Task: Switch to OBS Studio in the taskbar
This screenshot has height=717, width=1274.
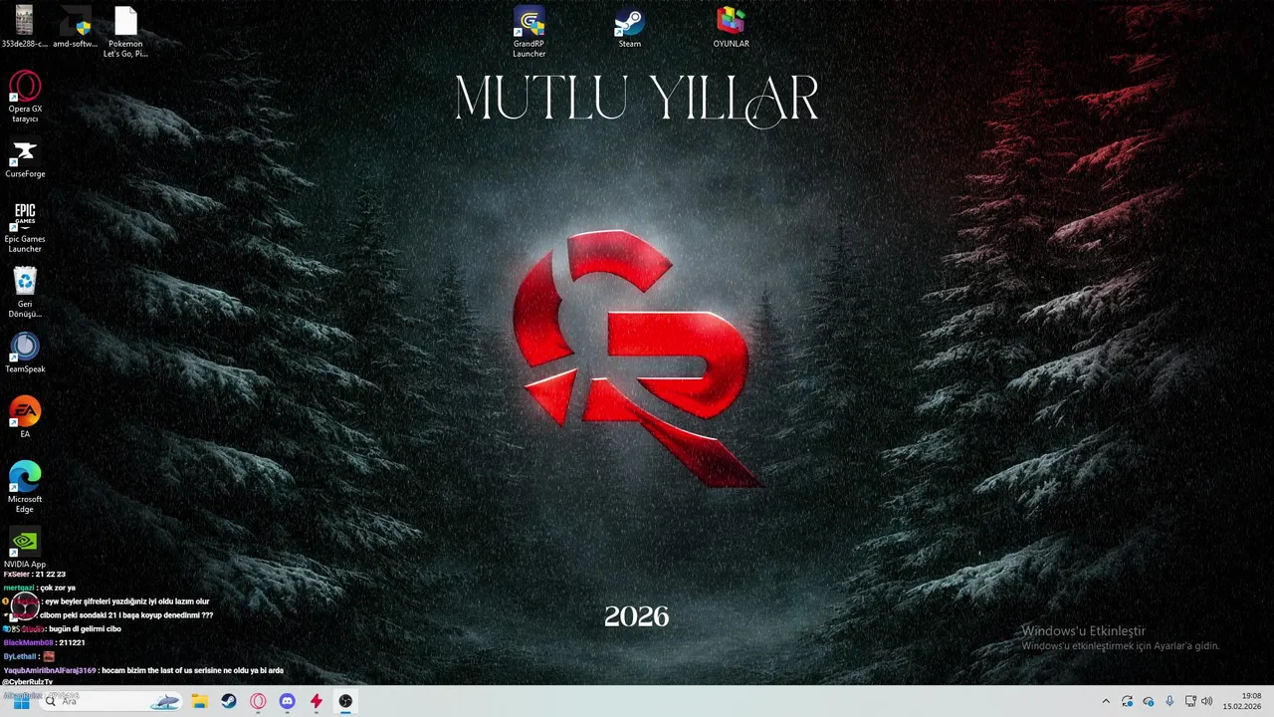Action: click(x=345, y=701)
